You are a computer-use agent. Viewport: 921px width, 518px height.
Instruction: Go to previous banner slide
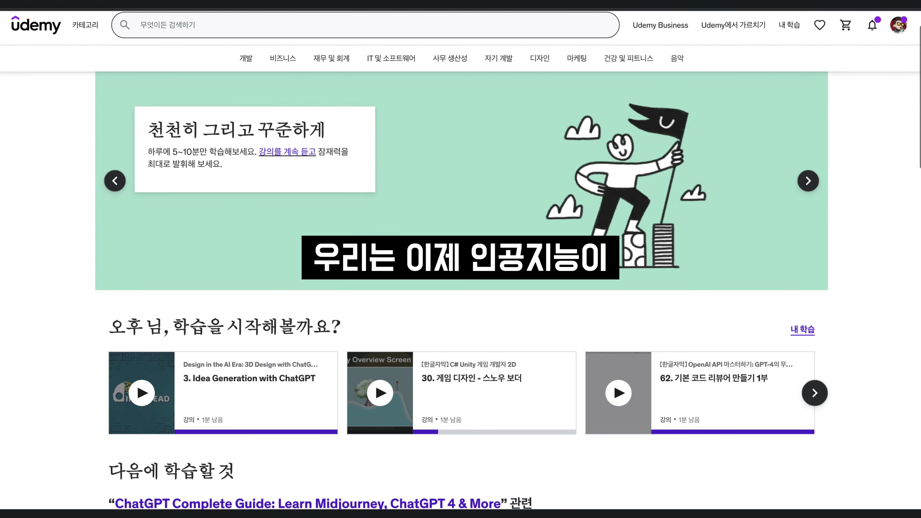pos(115,181)
